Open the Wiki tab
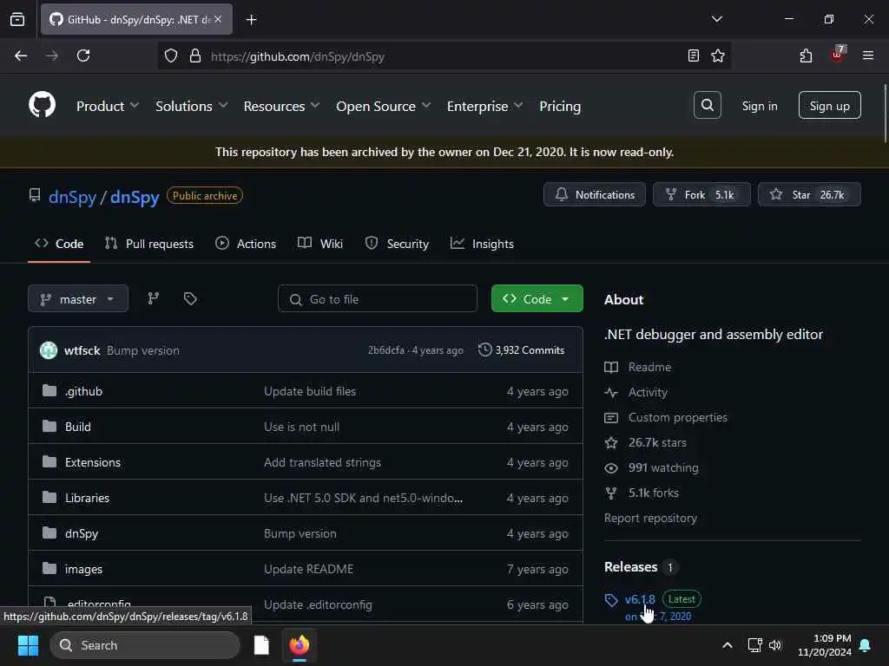This screenshot has height=666, width=889. pyautogui.click(x=320, y=244)
